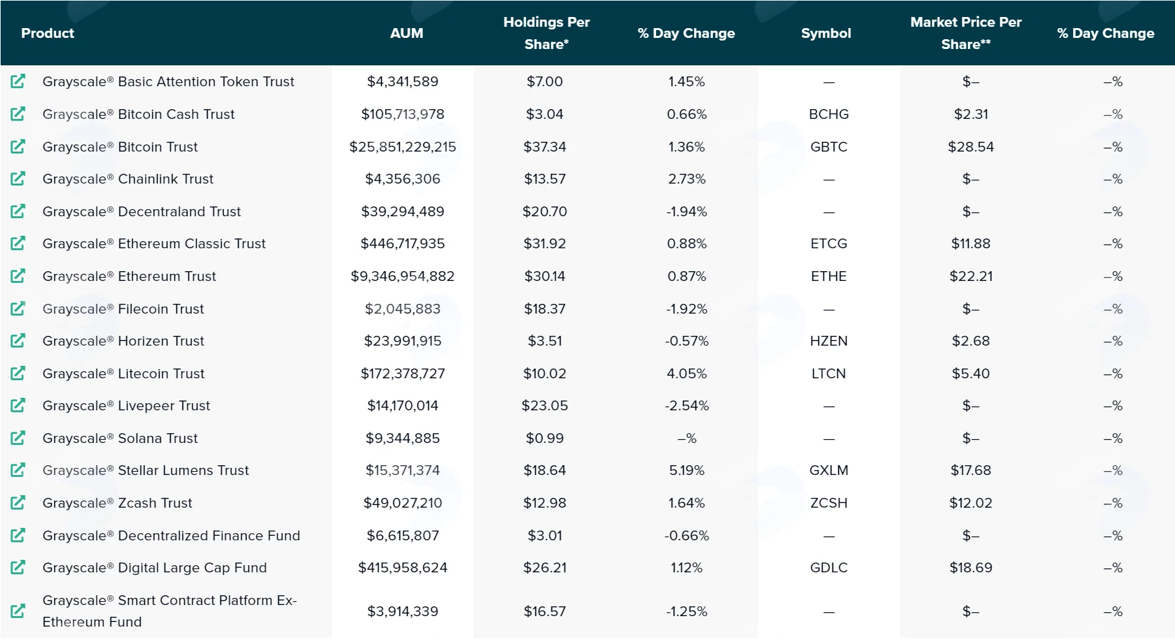Image resolution: width=1175 pixels, height=639 pixels.
Task: Click external link icon beside Ethereum Trust
Action: pos(18,276)
